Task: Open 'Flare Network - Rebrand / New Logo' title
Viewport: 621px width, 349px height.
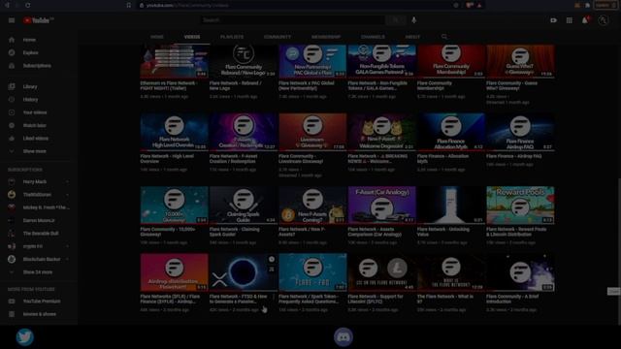Action: (x=235, y=86)
